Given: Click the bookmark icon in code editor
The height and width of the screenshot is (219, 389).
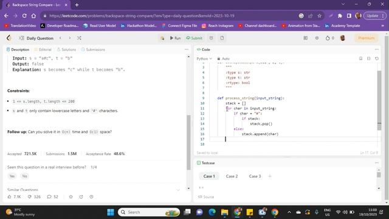Looking at the screenshot, I should click(360, 58).
